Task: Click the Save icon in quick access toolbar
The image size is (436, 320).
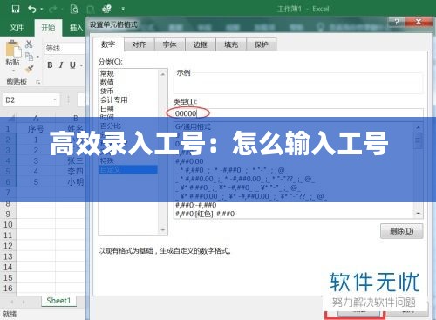Action: coord(16,9)
